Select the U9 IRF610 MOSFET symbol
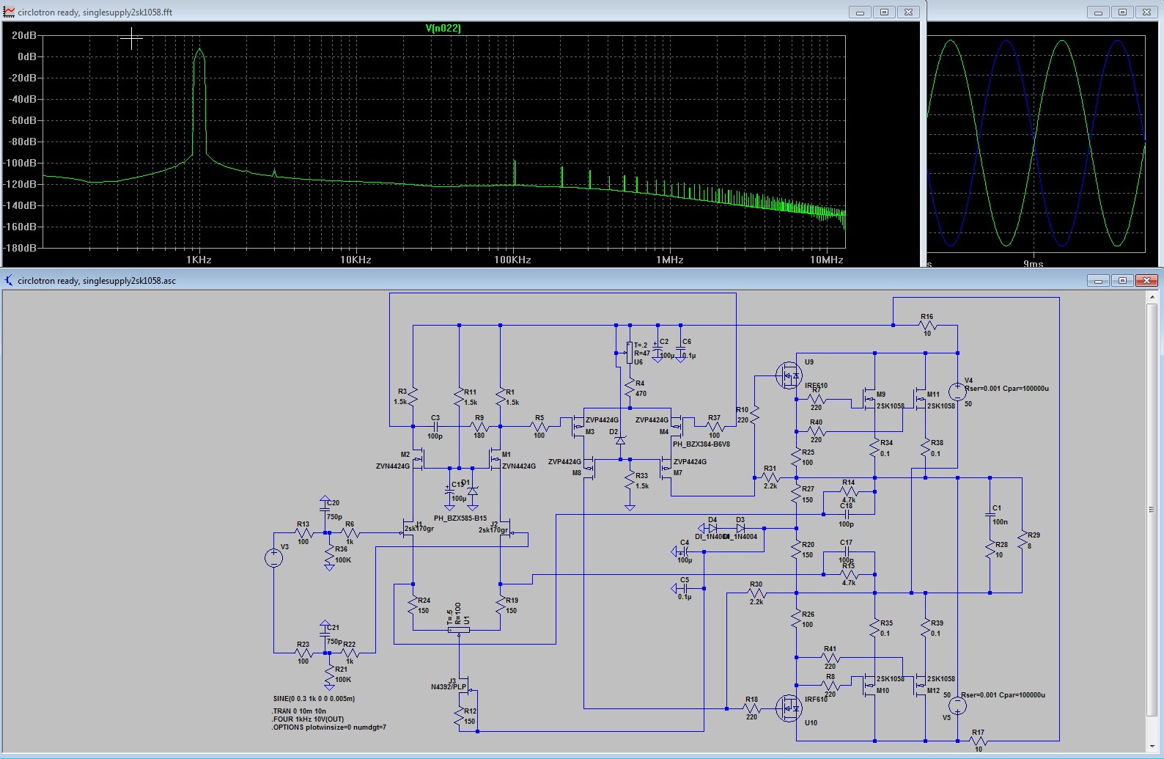Viewport: 1164px width, 759px height. [789, 376]
